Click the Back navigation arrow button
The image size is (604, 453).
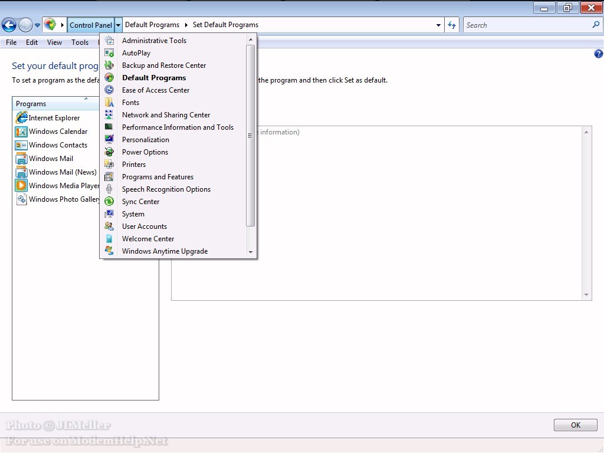coord(9,25)
